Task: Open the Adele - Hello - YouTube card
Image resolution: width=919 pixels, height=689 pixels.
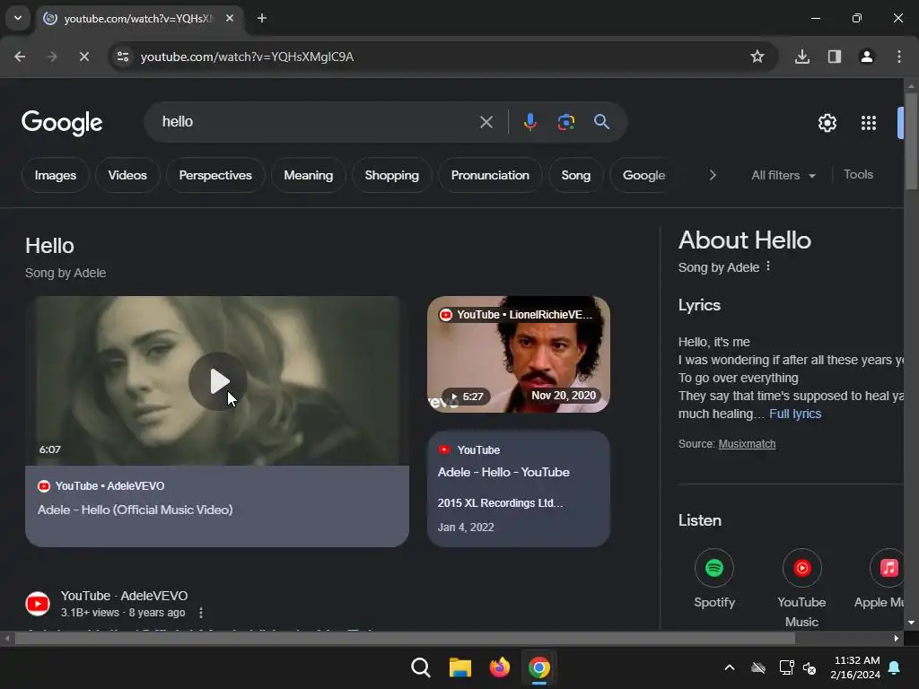Action: tap(519, 489)
